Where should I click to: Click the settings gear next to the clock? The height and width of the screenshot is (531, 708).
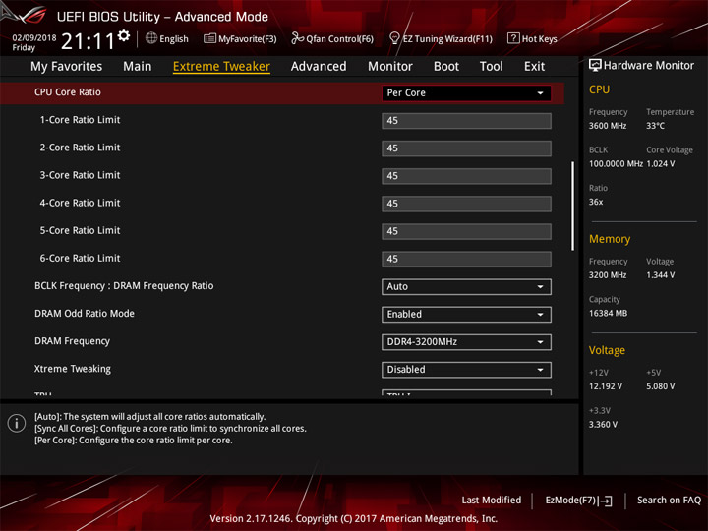point(123,35)
